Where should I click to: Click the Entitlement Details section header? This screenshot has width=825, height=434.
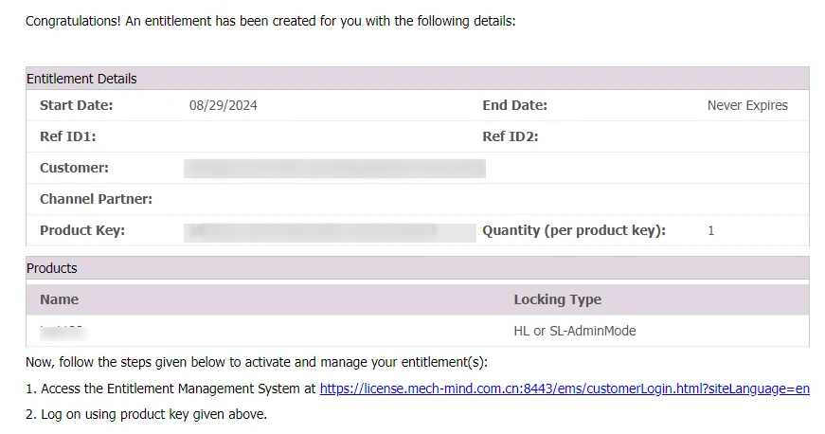click(x=81, y=79)
